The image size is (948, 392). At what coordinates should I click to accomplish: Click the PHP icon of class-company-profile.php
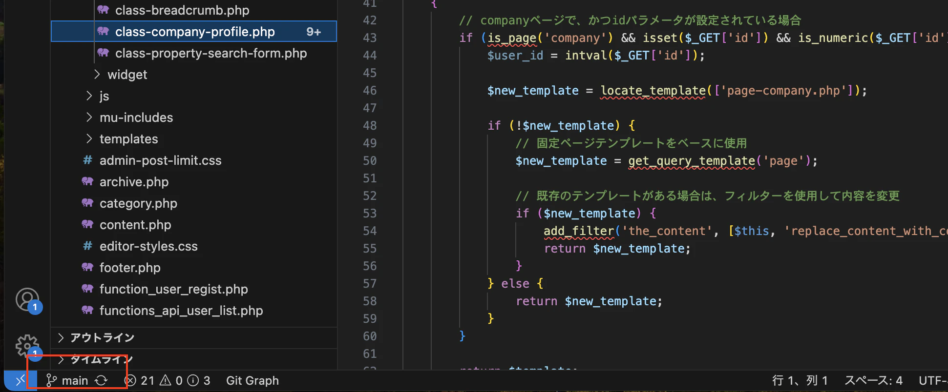point(103,32)
